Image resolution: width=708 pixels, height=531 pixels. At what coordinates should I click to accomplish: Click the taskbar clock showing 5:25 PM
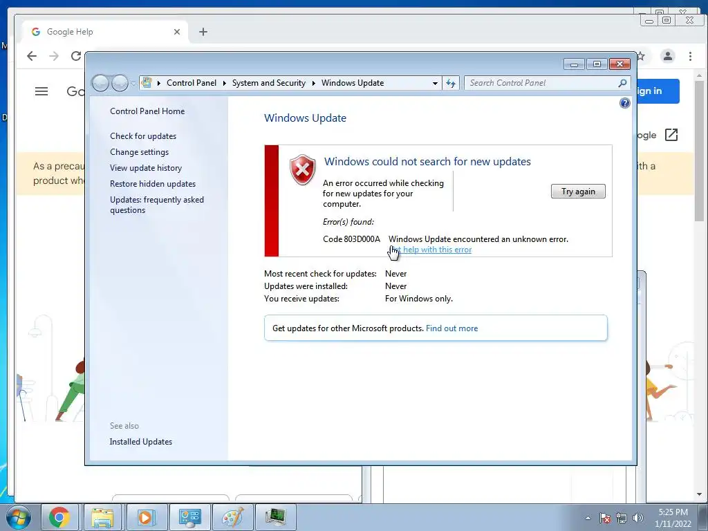[673, 518]
